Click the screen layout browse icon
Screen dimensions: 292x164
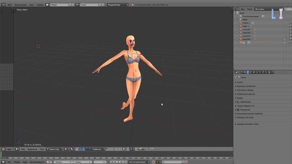pyautogui.click(x=47, y=5)
